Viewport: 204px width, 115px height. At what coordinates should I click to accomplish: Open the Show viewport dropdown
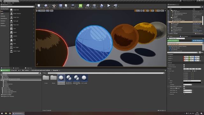tap(52, 11)
